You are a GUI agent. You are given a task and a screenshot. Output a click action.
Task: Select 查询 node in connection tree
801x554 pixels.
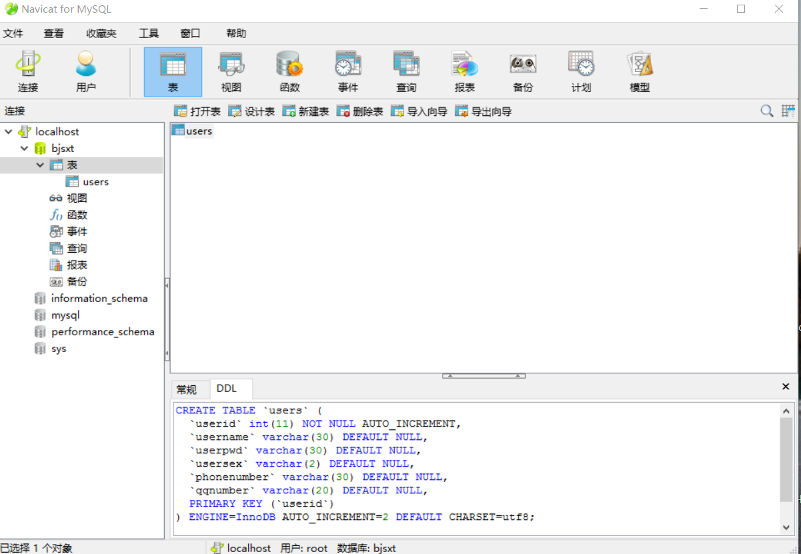tap(77, 249)
